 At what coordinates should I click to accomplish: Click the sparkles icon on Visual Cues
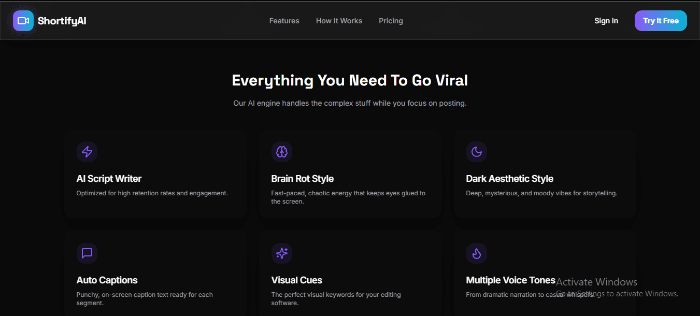point(281,253)
